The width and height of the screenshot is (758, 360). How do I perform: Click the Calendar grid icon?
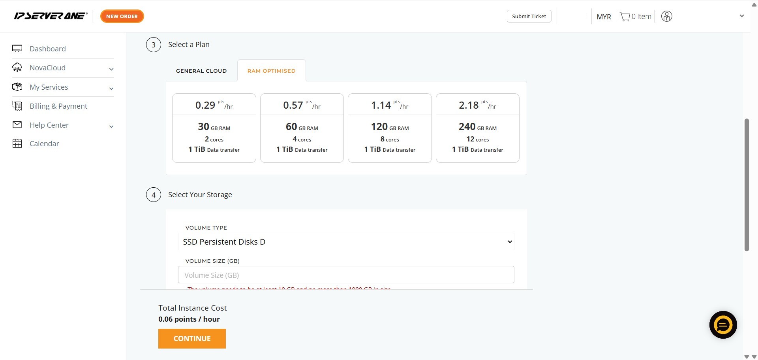click(17, 143)
